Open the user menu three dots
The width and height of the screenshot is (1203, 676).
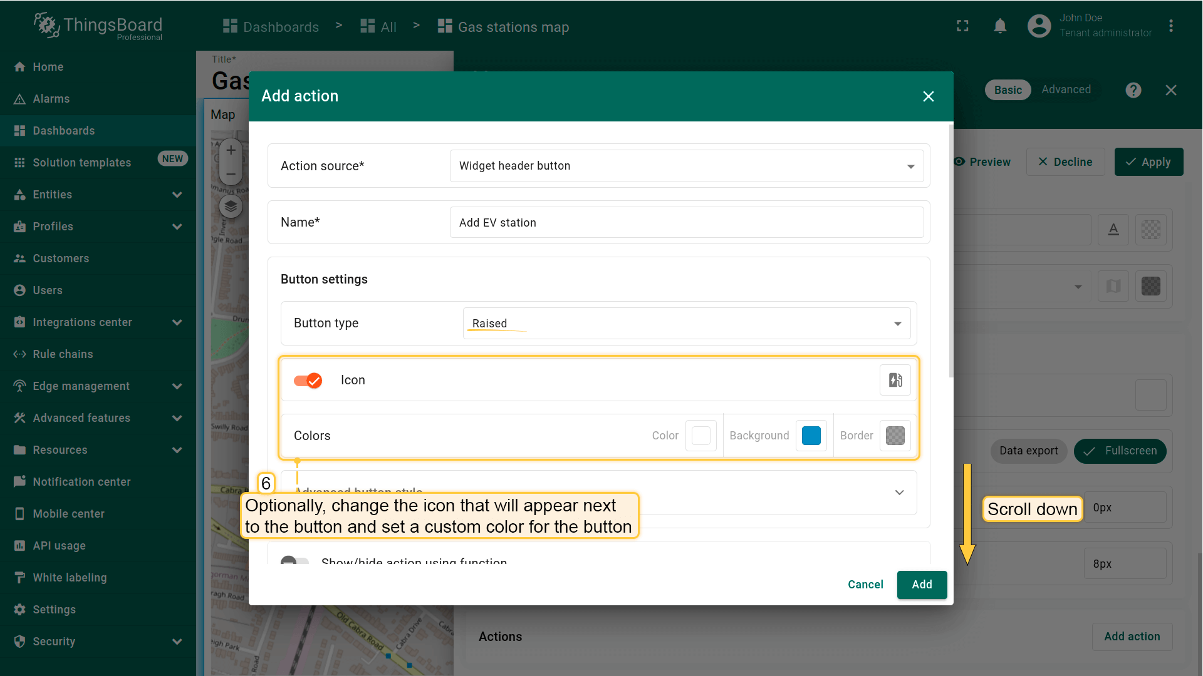click(x=1170, y=26)
